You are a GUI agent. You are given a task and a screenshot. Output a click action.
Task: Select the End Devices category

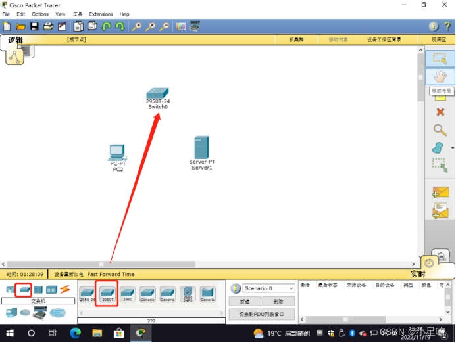click(11, 313)
